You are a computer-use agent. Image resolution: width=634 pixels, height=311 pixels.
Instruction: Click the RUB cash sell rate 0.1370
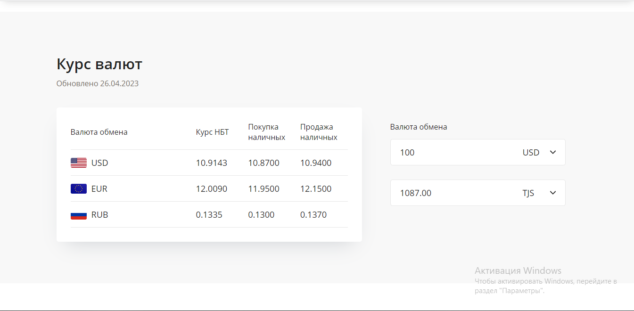click(313, 215)
